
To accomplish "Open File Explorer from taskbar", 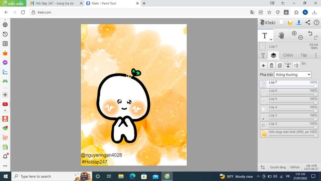I will click(121, 176).
